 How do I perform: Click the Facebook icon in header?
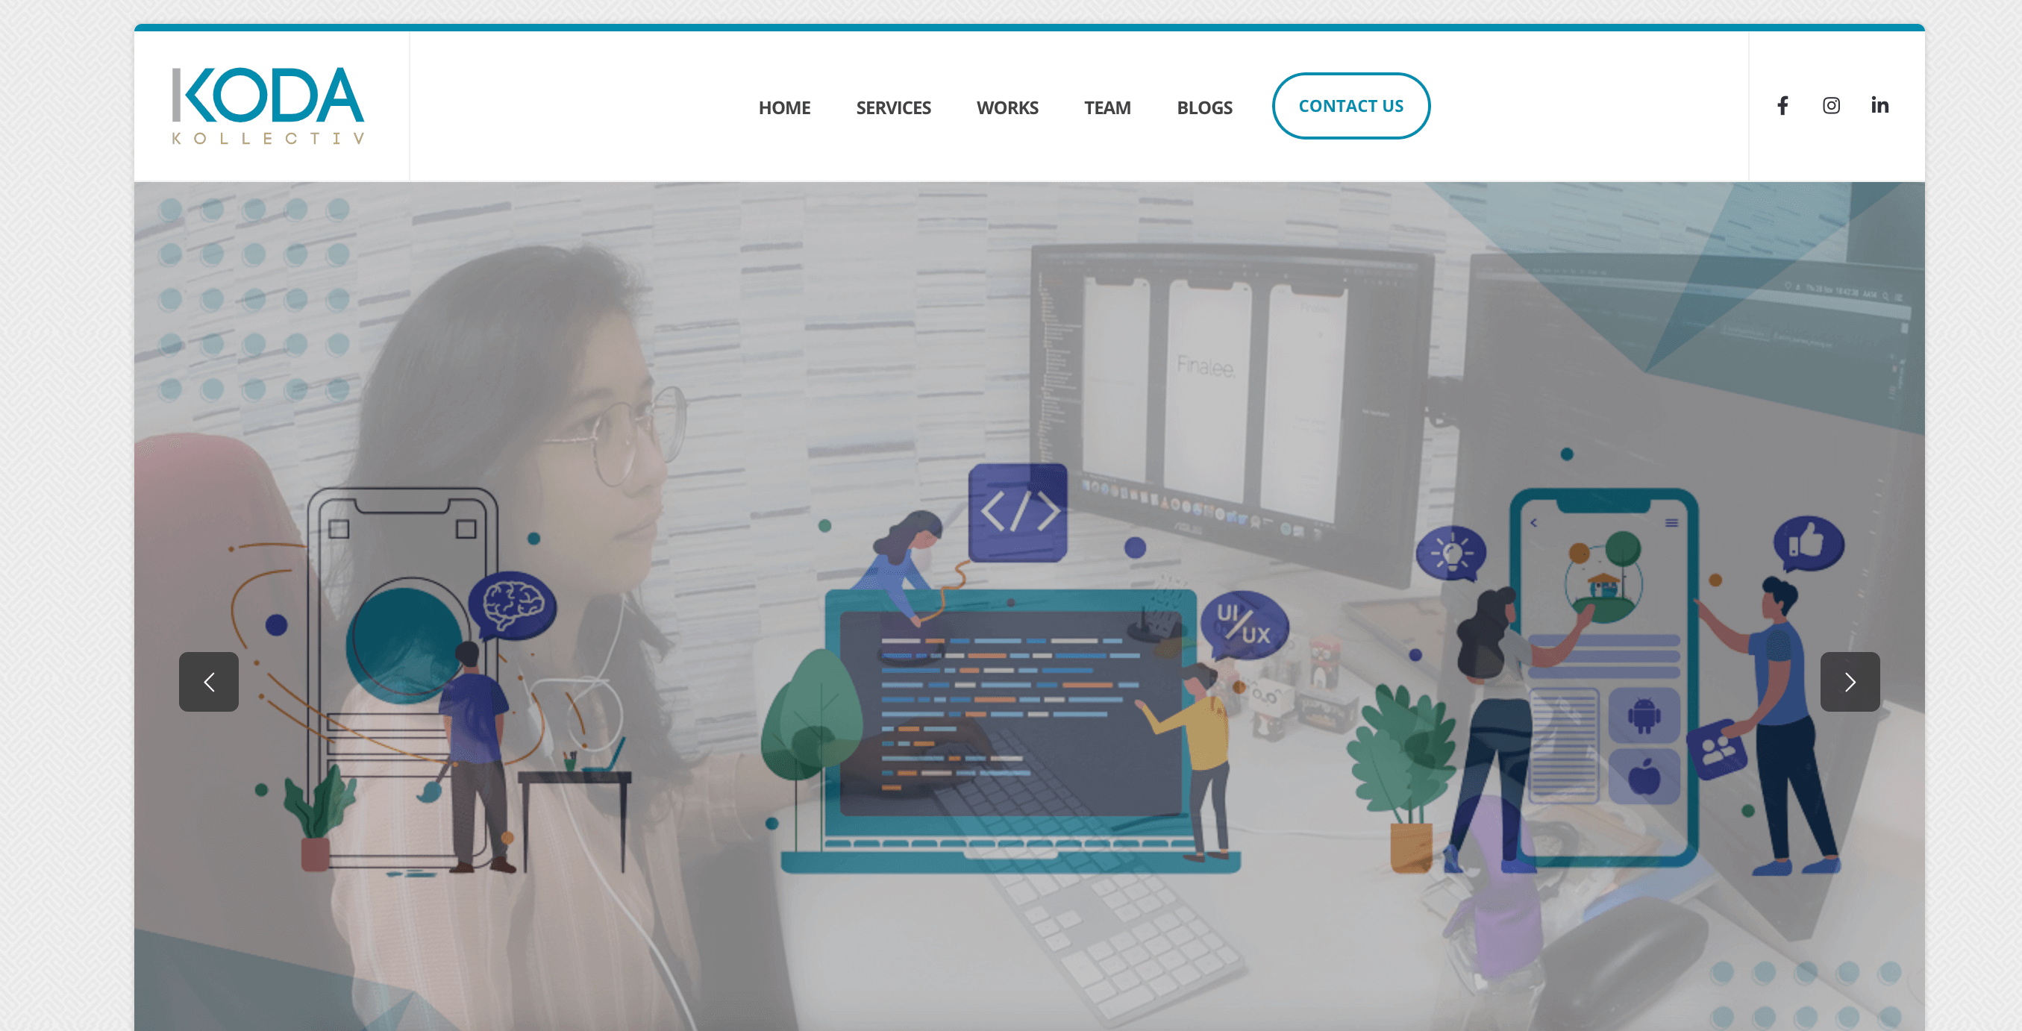1782,105
